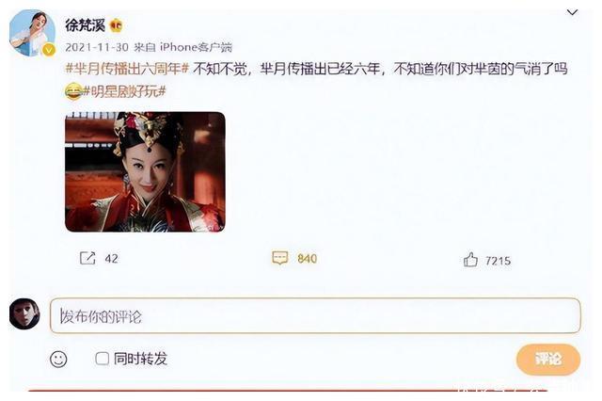The image size is (602, 401).
Task: Expand the post options chevron
Action: click(x=573, y=12)
